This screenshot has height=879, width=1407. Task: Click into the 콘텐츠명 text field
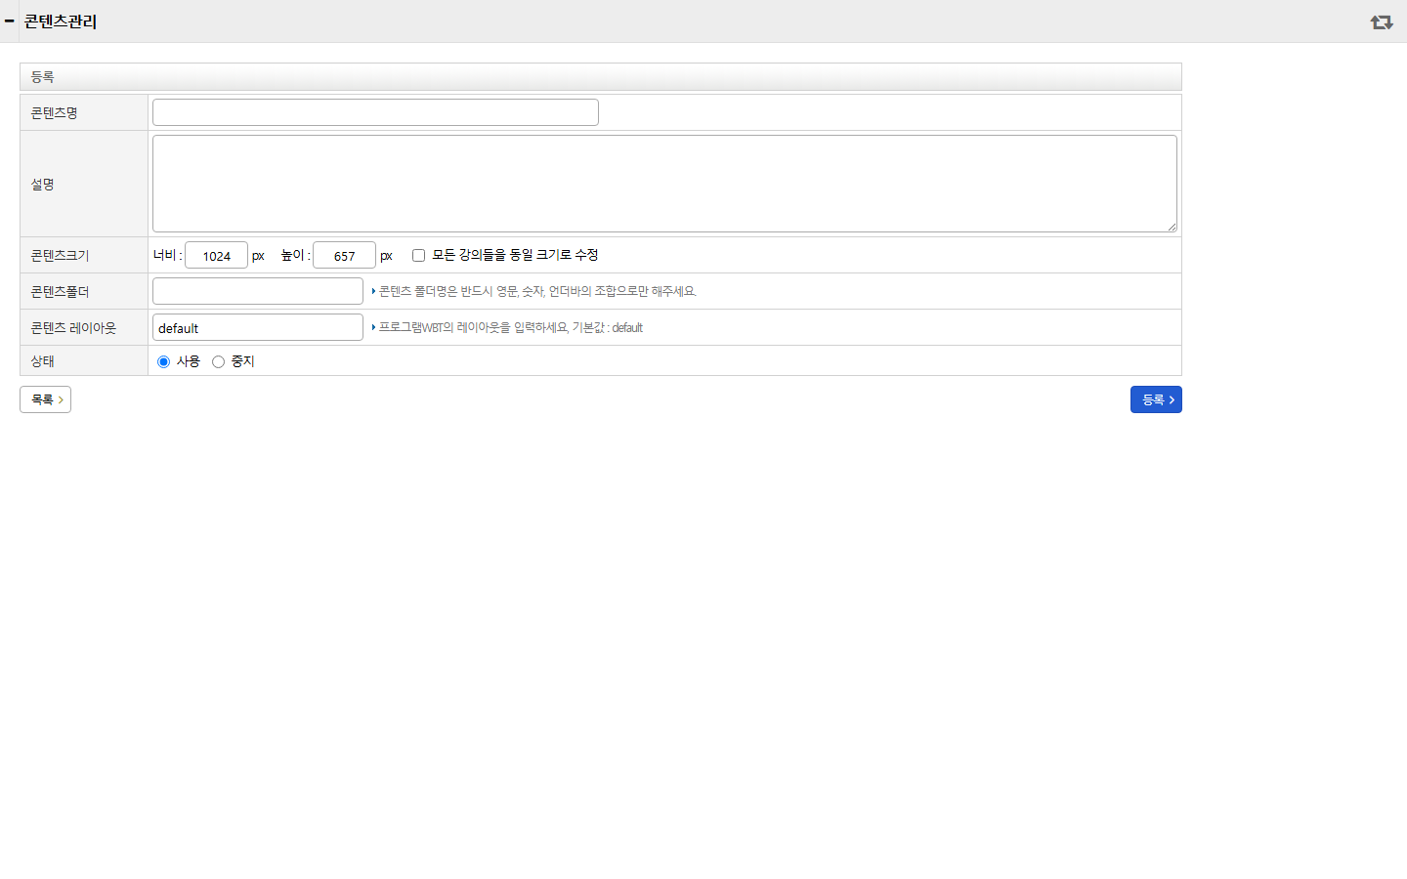375,112
